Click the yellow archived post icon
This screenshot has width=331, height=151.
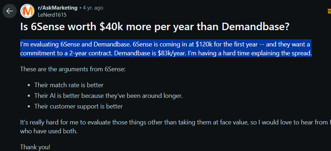pos(329,11)
